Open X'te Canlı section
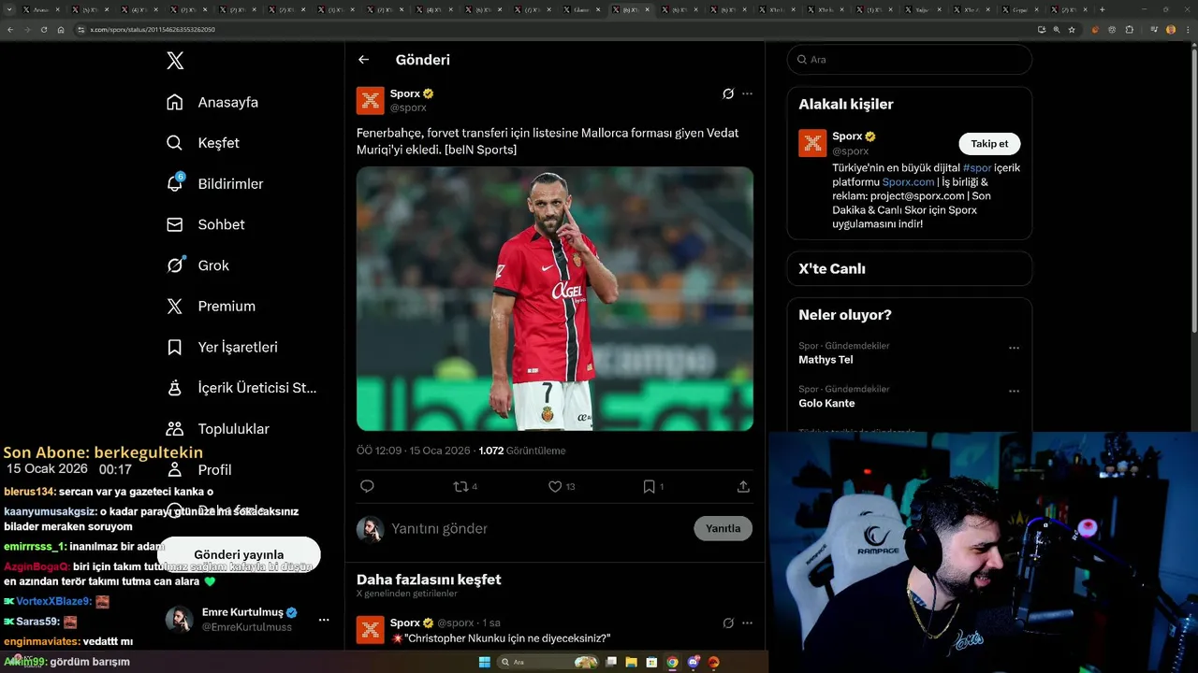1198x673 pixels. 909,268
